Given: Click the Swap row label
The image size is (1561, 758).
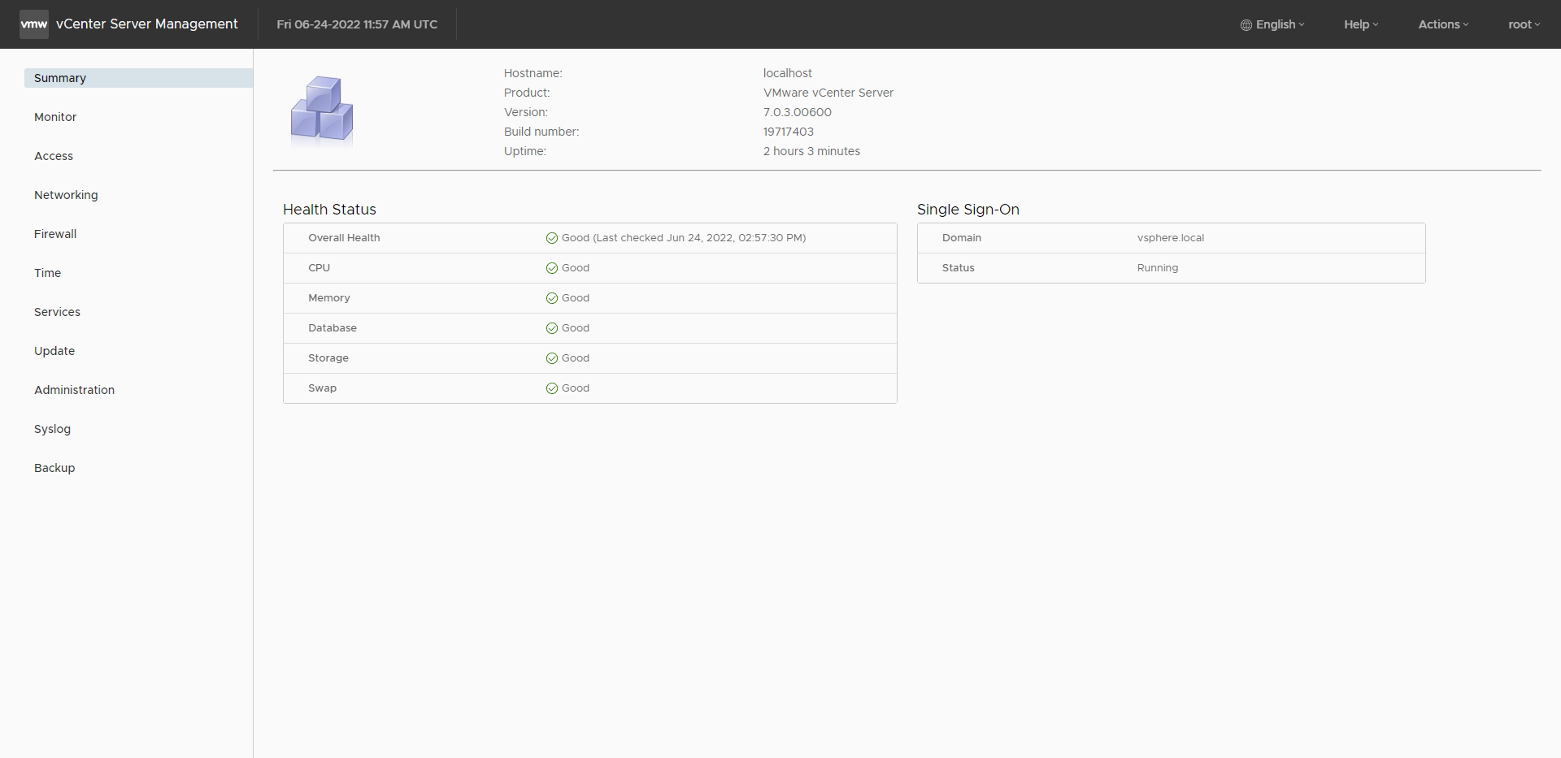Looking at the screenshot, I should (322, 388).
